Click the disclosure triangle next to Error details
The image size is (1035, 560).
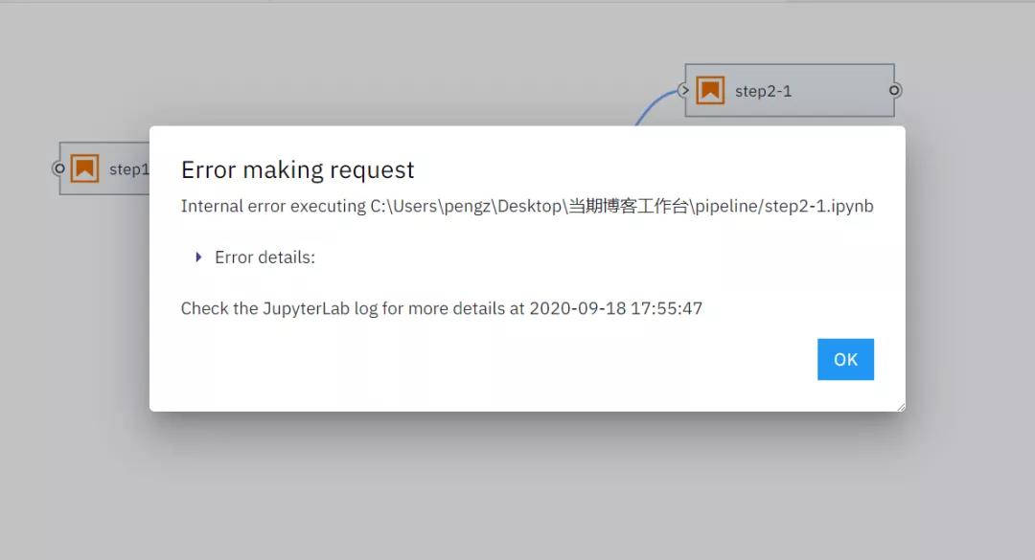197,257
